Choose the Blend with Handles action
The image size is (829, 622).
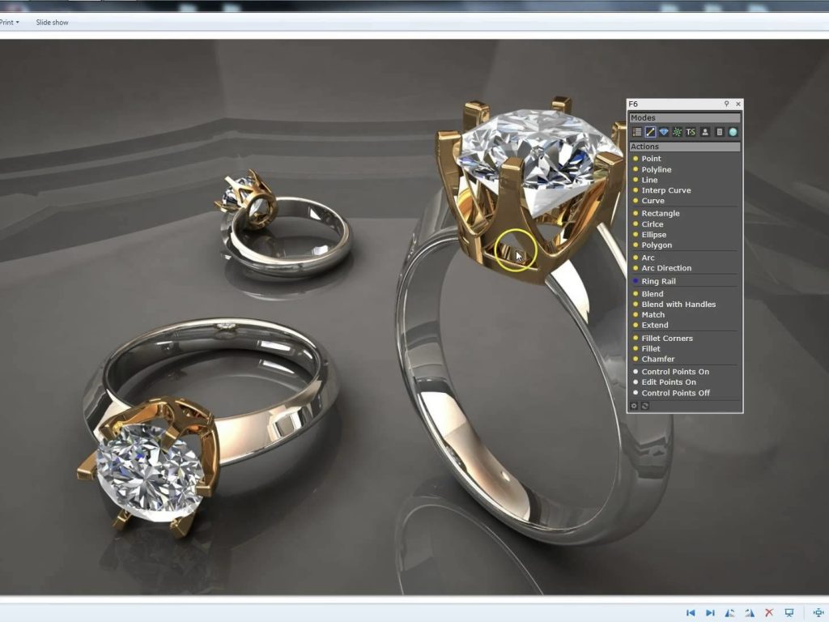point(678,305)
